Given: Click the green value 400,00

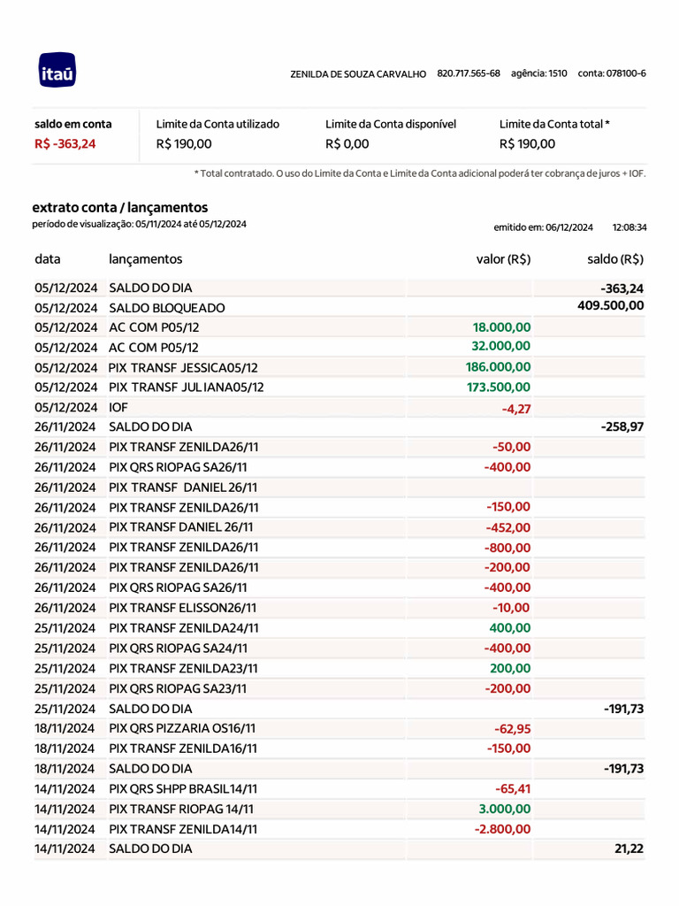Looking at the screenshot, I should (x=510, y=628).
